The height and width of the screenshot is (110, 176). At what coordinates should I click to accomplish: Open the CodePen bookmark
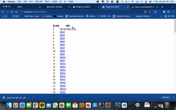point(122,16)
